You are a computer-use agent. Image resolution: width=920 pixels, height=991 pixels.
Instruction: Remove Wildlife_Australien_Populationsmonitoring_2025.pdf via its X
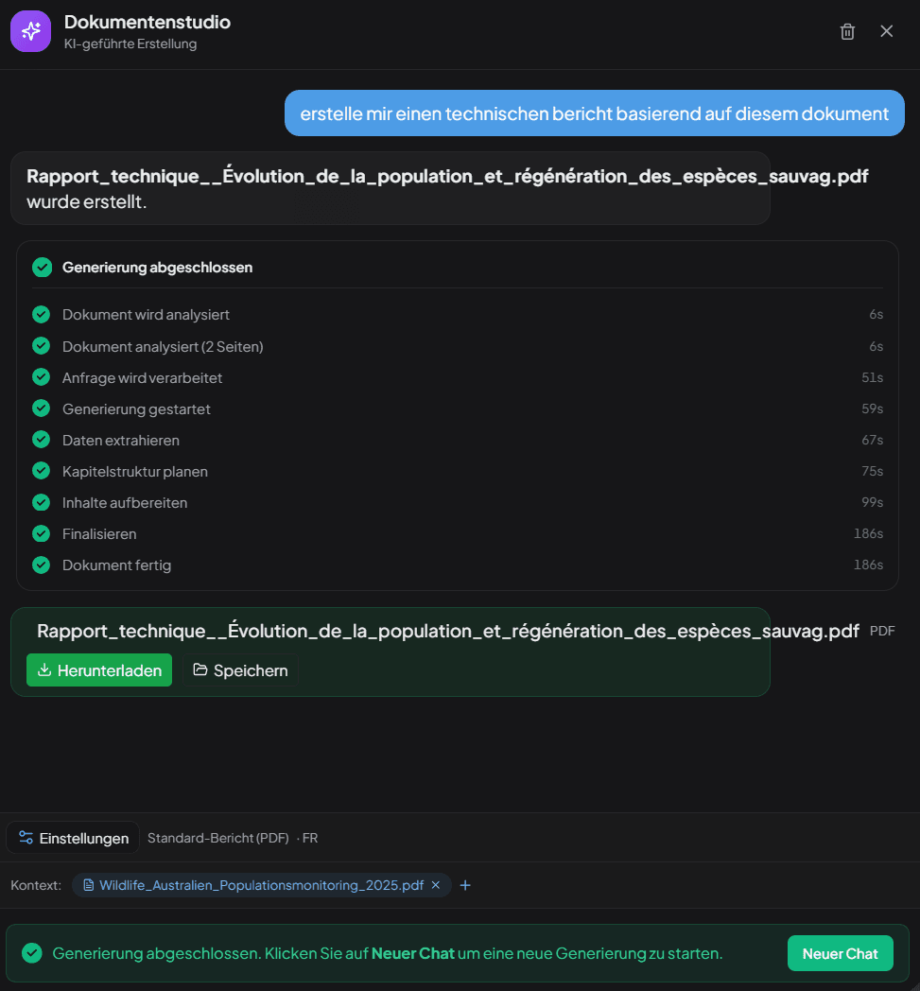point(435,885)
